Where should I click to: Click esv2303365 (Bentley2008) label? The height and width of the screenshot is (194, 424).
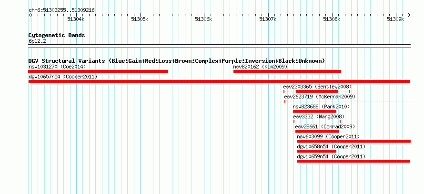317,87
